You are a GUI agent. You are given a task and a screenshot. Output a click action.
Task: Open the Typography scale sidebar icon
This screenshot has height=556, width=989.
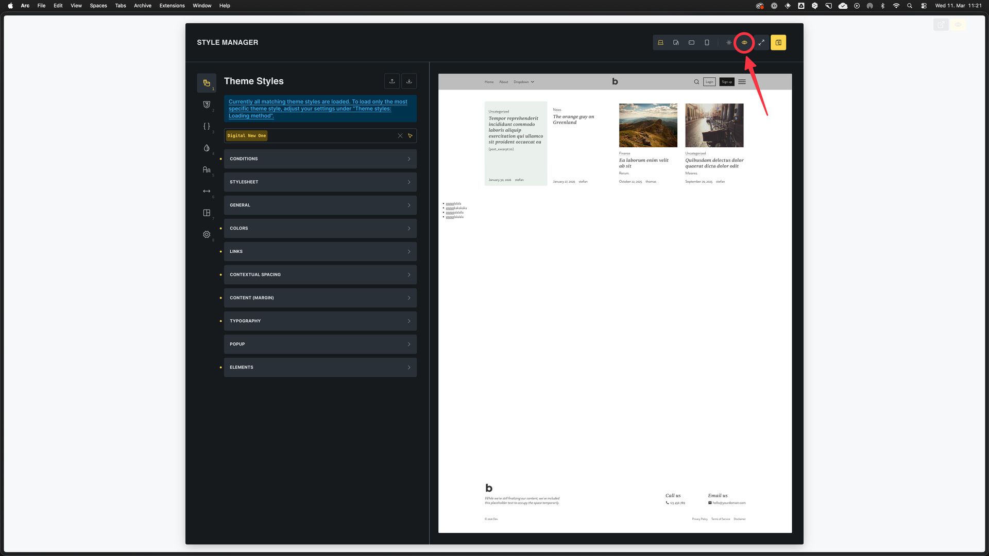tap(207, 169)
